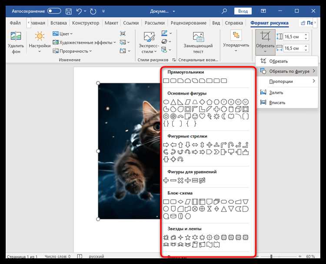Click the Обрезать crop tool icon
Viewport: 326px width, 264px height.
tap(265, 36)
